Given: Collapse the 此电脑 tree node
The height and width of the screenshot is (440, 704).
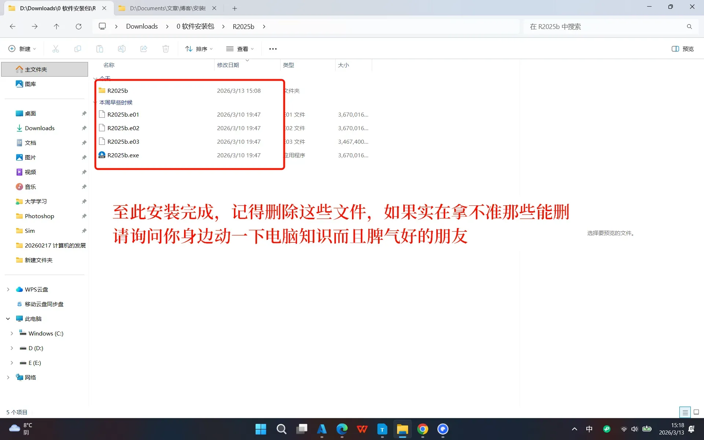Looking at the screenshot, I should [8, 318].
